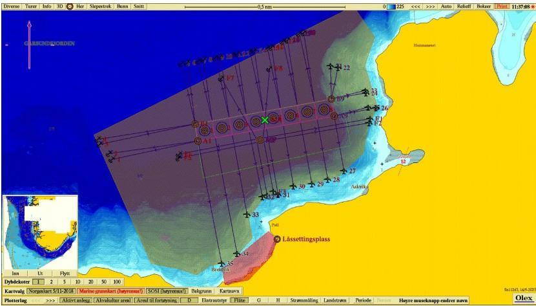536x306 pixels.
Task: Click the >>> arrow in Plotterlag row
Action: pyautogui.click(x=50, y=300)
